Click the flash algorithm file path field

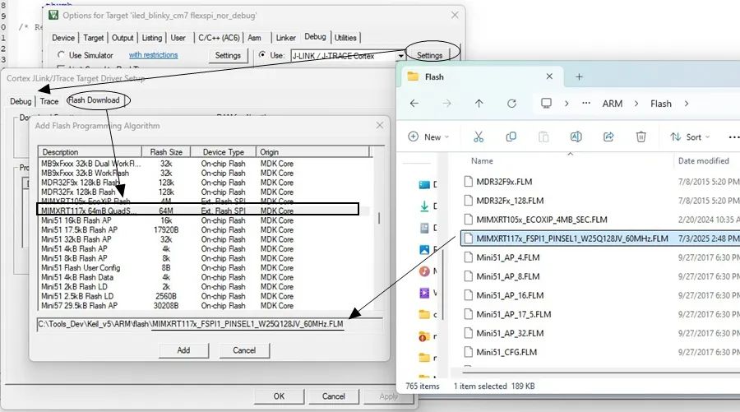tap(209, 325)
